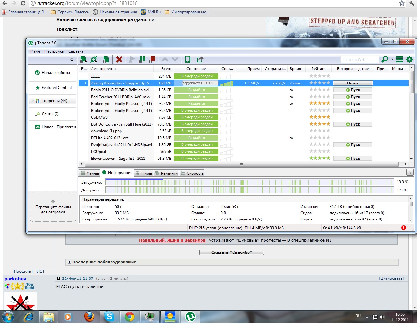
Task: Open the Remote device icon in toolbar
Action: (188, 59)
